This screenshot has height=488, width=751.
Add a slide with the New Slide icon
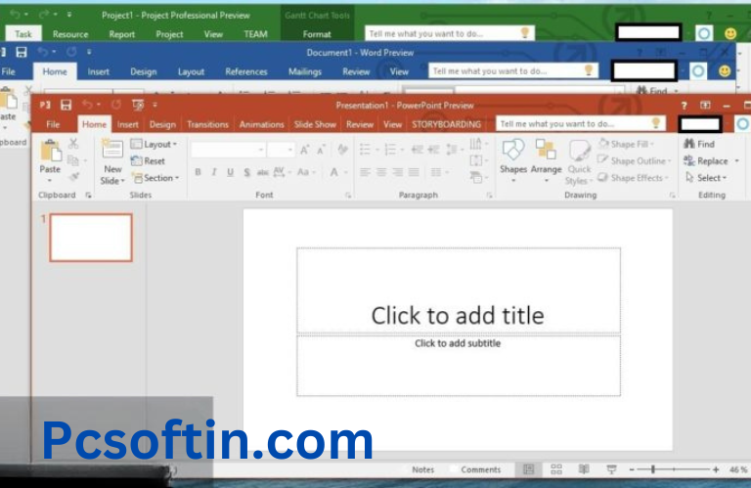pyautogui.click(x=112, y=150)
